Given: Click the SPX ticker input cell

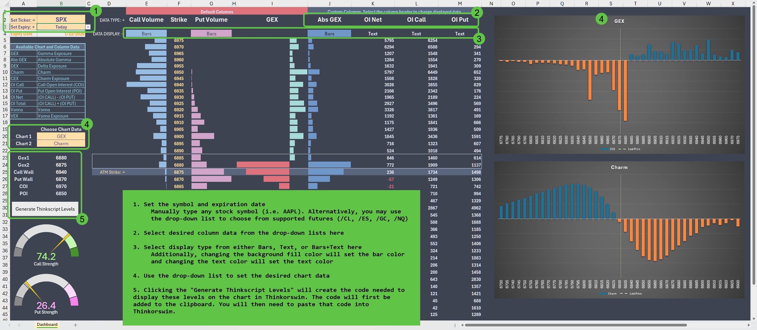Looking at the screenshot, I should pyautogui.click(x=61, y=20).
